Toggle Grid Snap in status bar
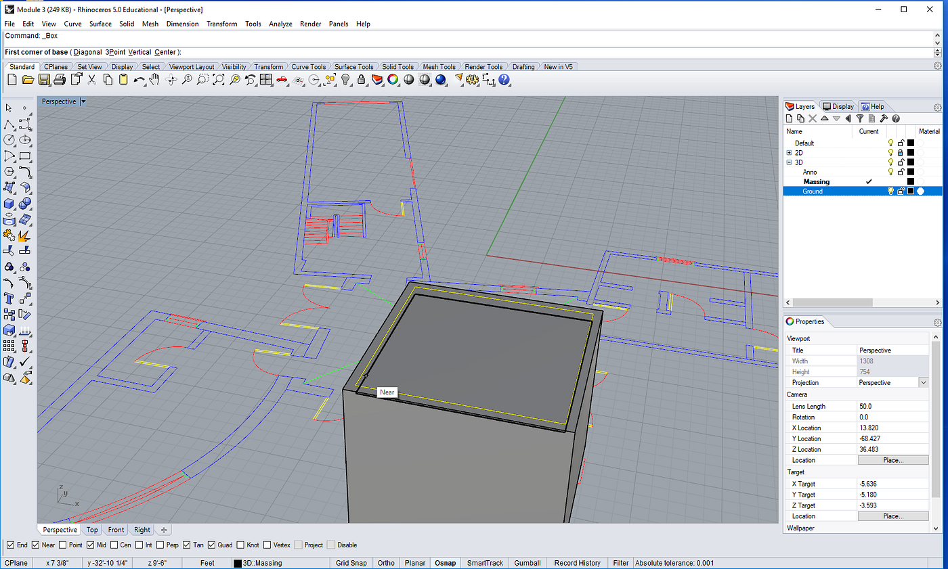 click(x=351, y=563)
